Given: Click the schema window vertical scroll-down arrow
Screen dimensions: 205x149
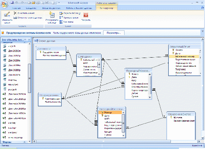Looking at the screenshot, I should click(x=203, y=138).
